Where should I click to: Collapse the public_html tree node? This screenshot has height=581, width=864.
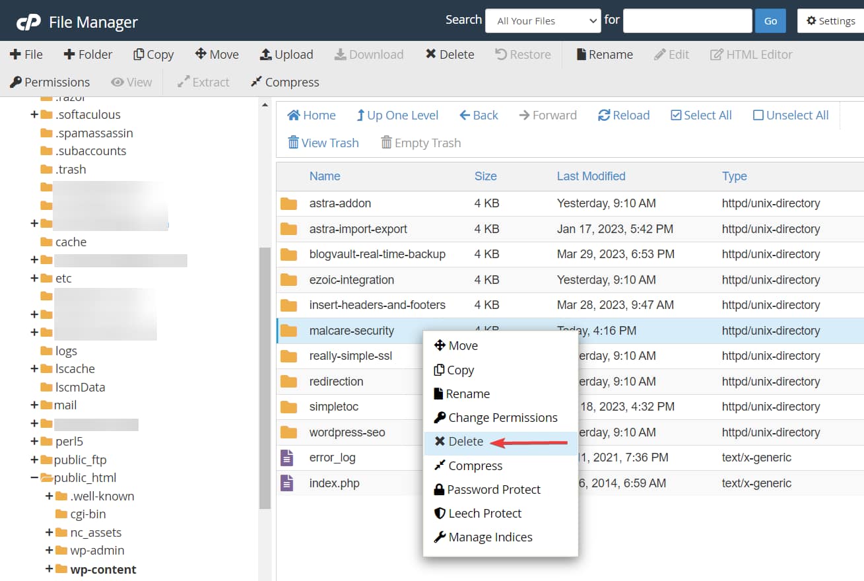click(32, 477)
